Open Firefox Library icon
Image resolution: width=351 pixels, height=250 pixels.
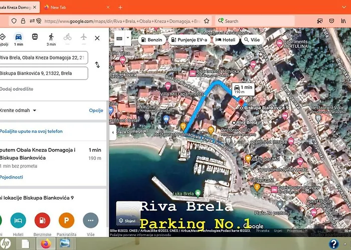pos(343,21)
